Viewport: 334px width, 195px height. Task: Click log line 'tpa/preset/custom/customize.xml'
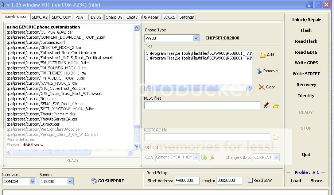pyautogui.click(x=36, y=42)
